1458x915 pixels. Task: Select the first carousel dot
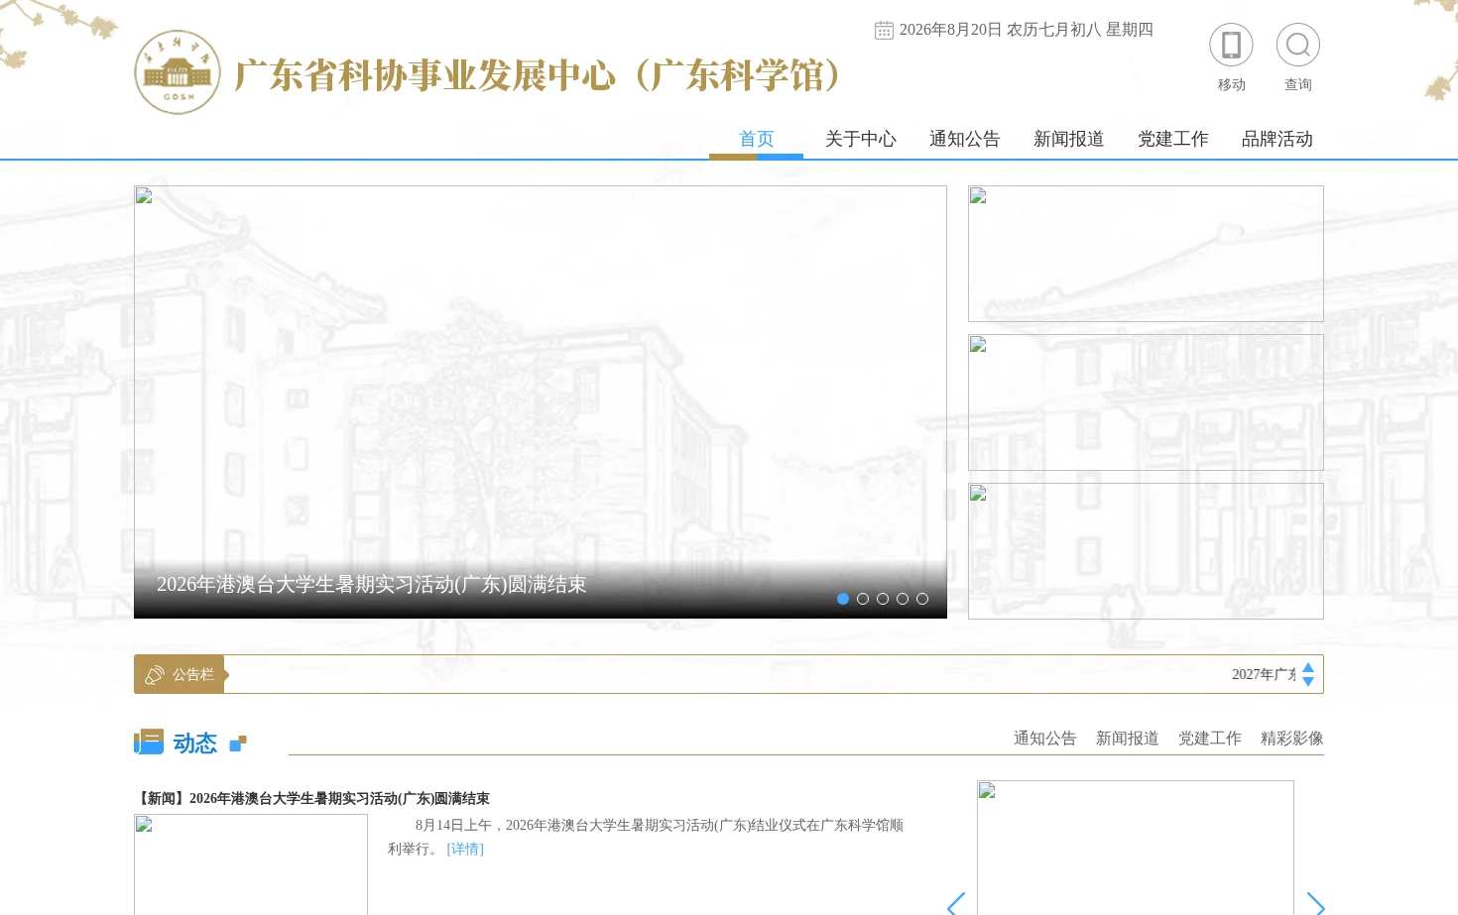[x=843, y=599]
